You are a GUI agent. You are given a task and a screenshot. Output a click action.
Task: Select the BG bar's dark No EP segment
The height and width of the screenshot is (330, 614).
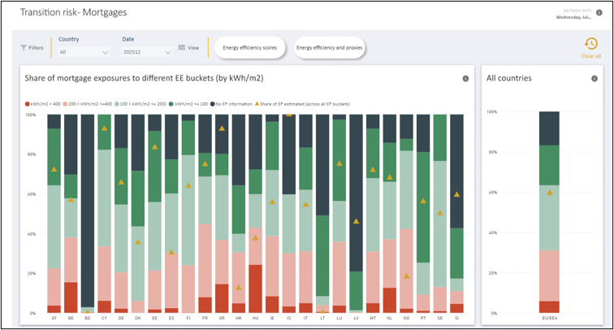pos(88,211)
